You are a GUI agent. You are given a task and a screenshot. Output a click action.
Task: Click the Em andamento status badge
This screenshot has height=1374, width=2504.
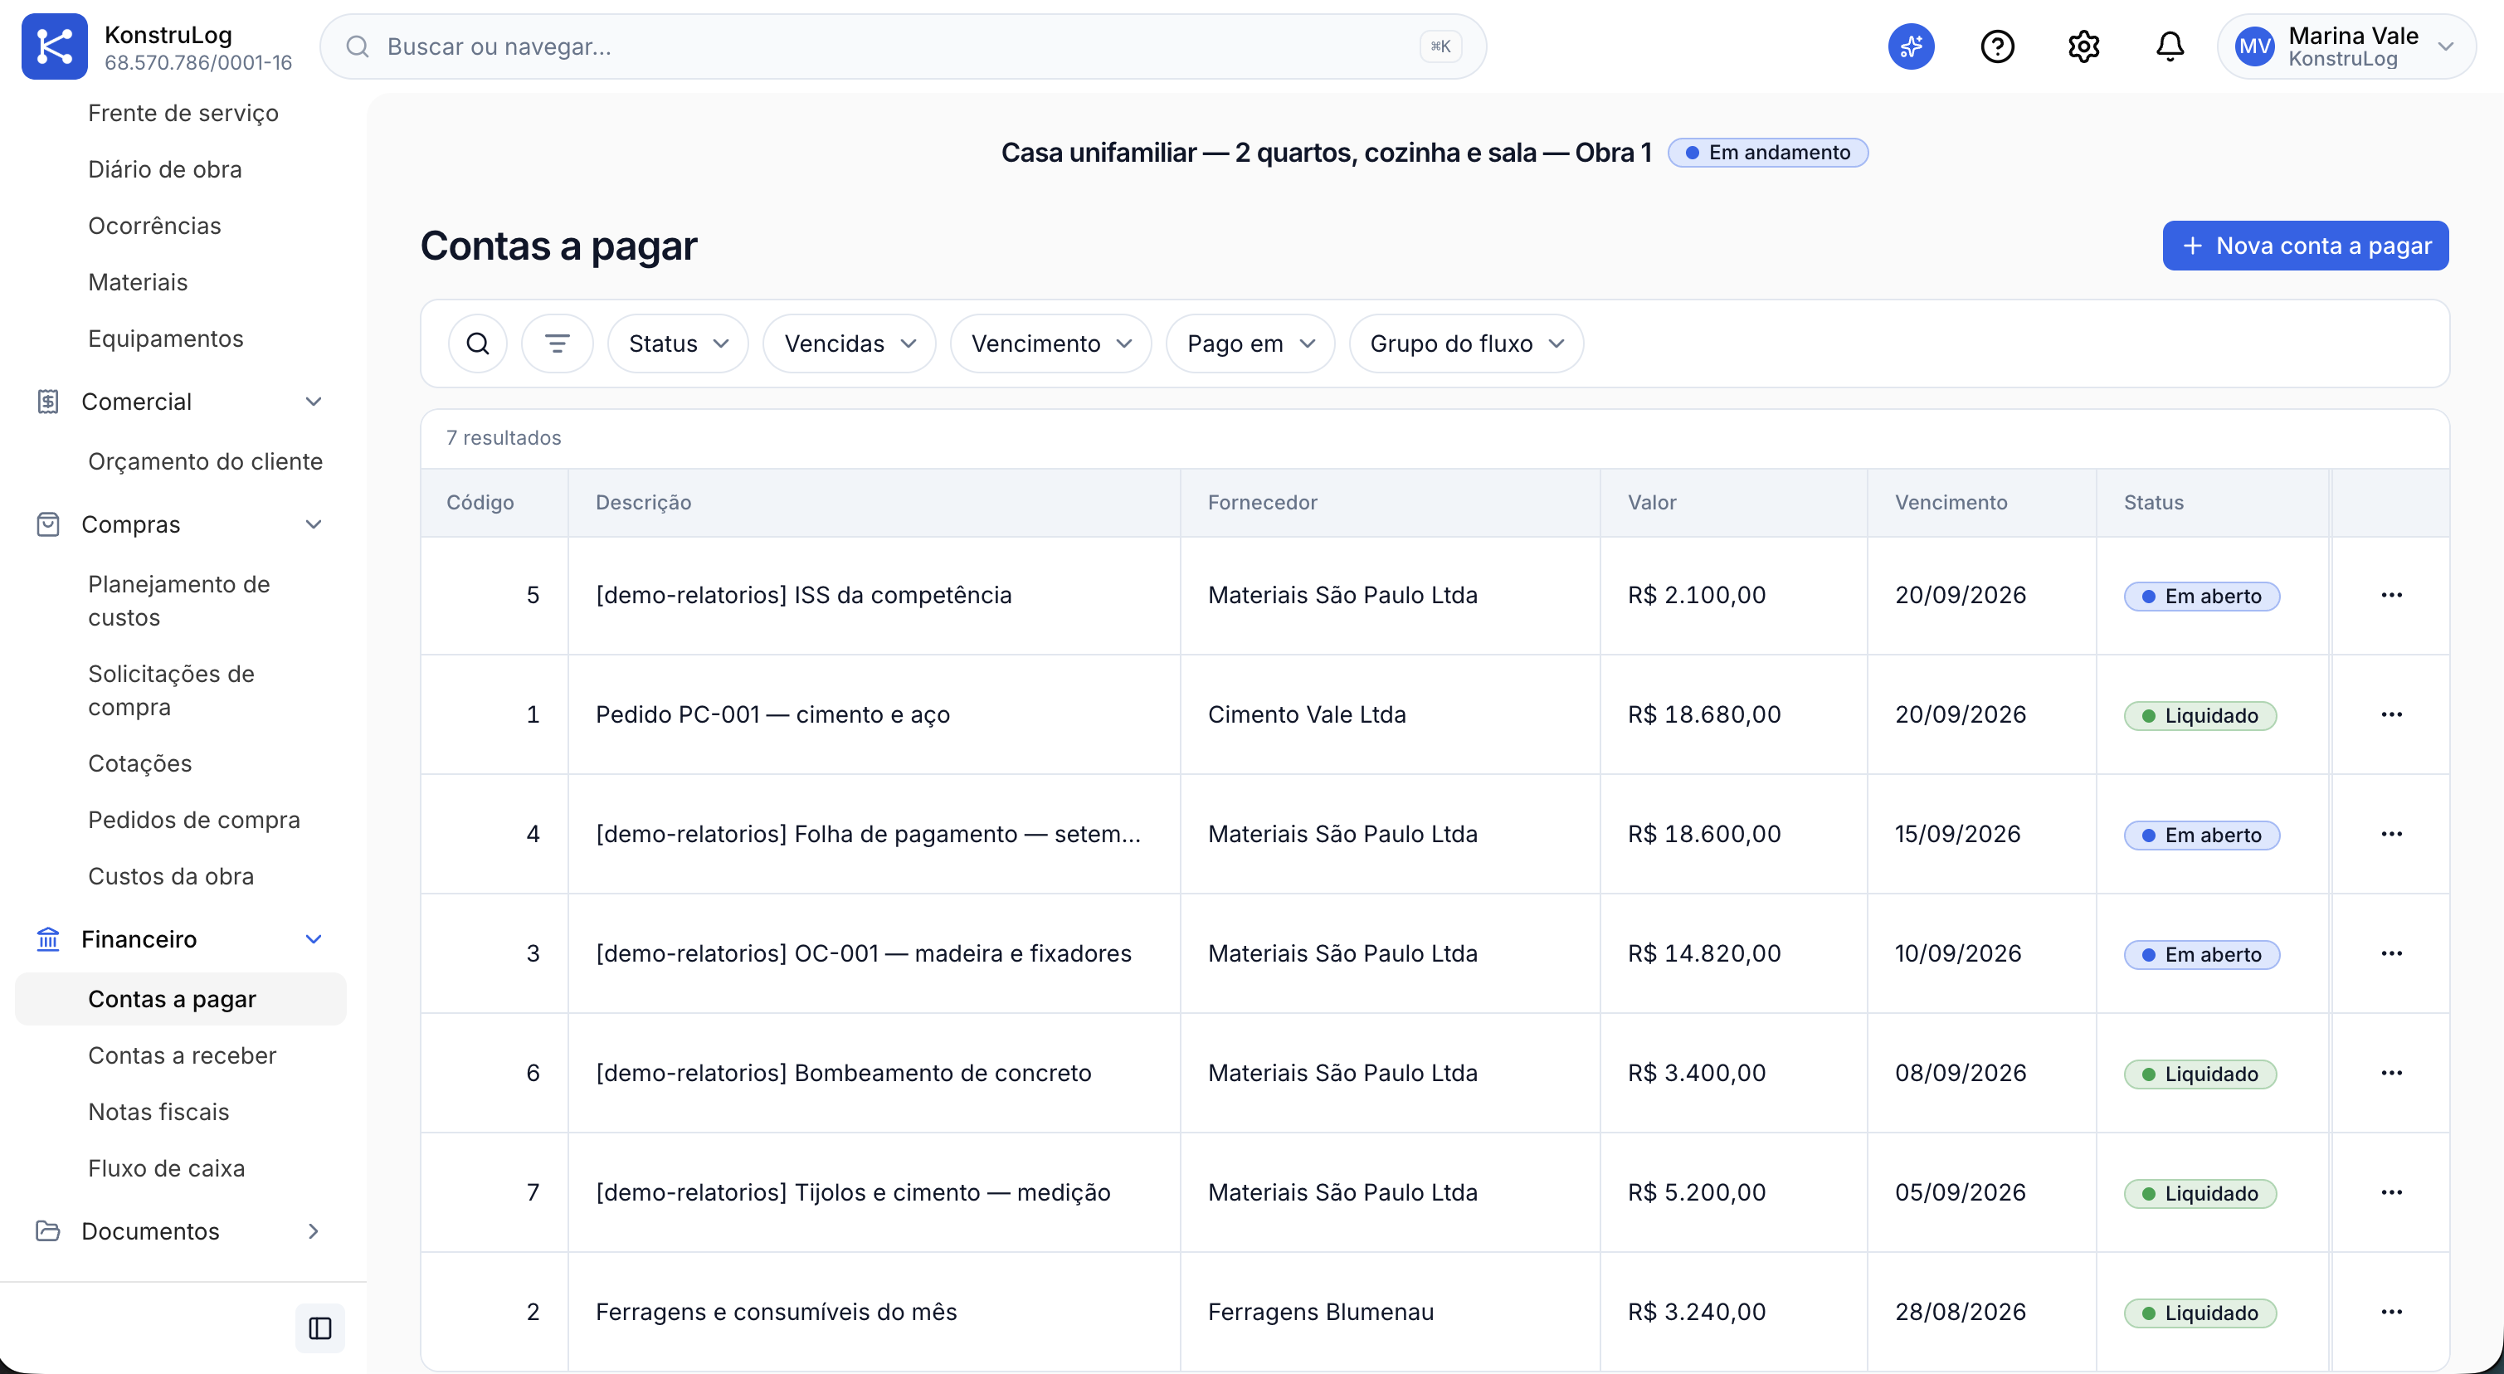(x=1767, y=153)
